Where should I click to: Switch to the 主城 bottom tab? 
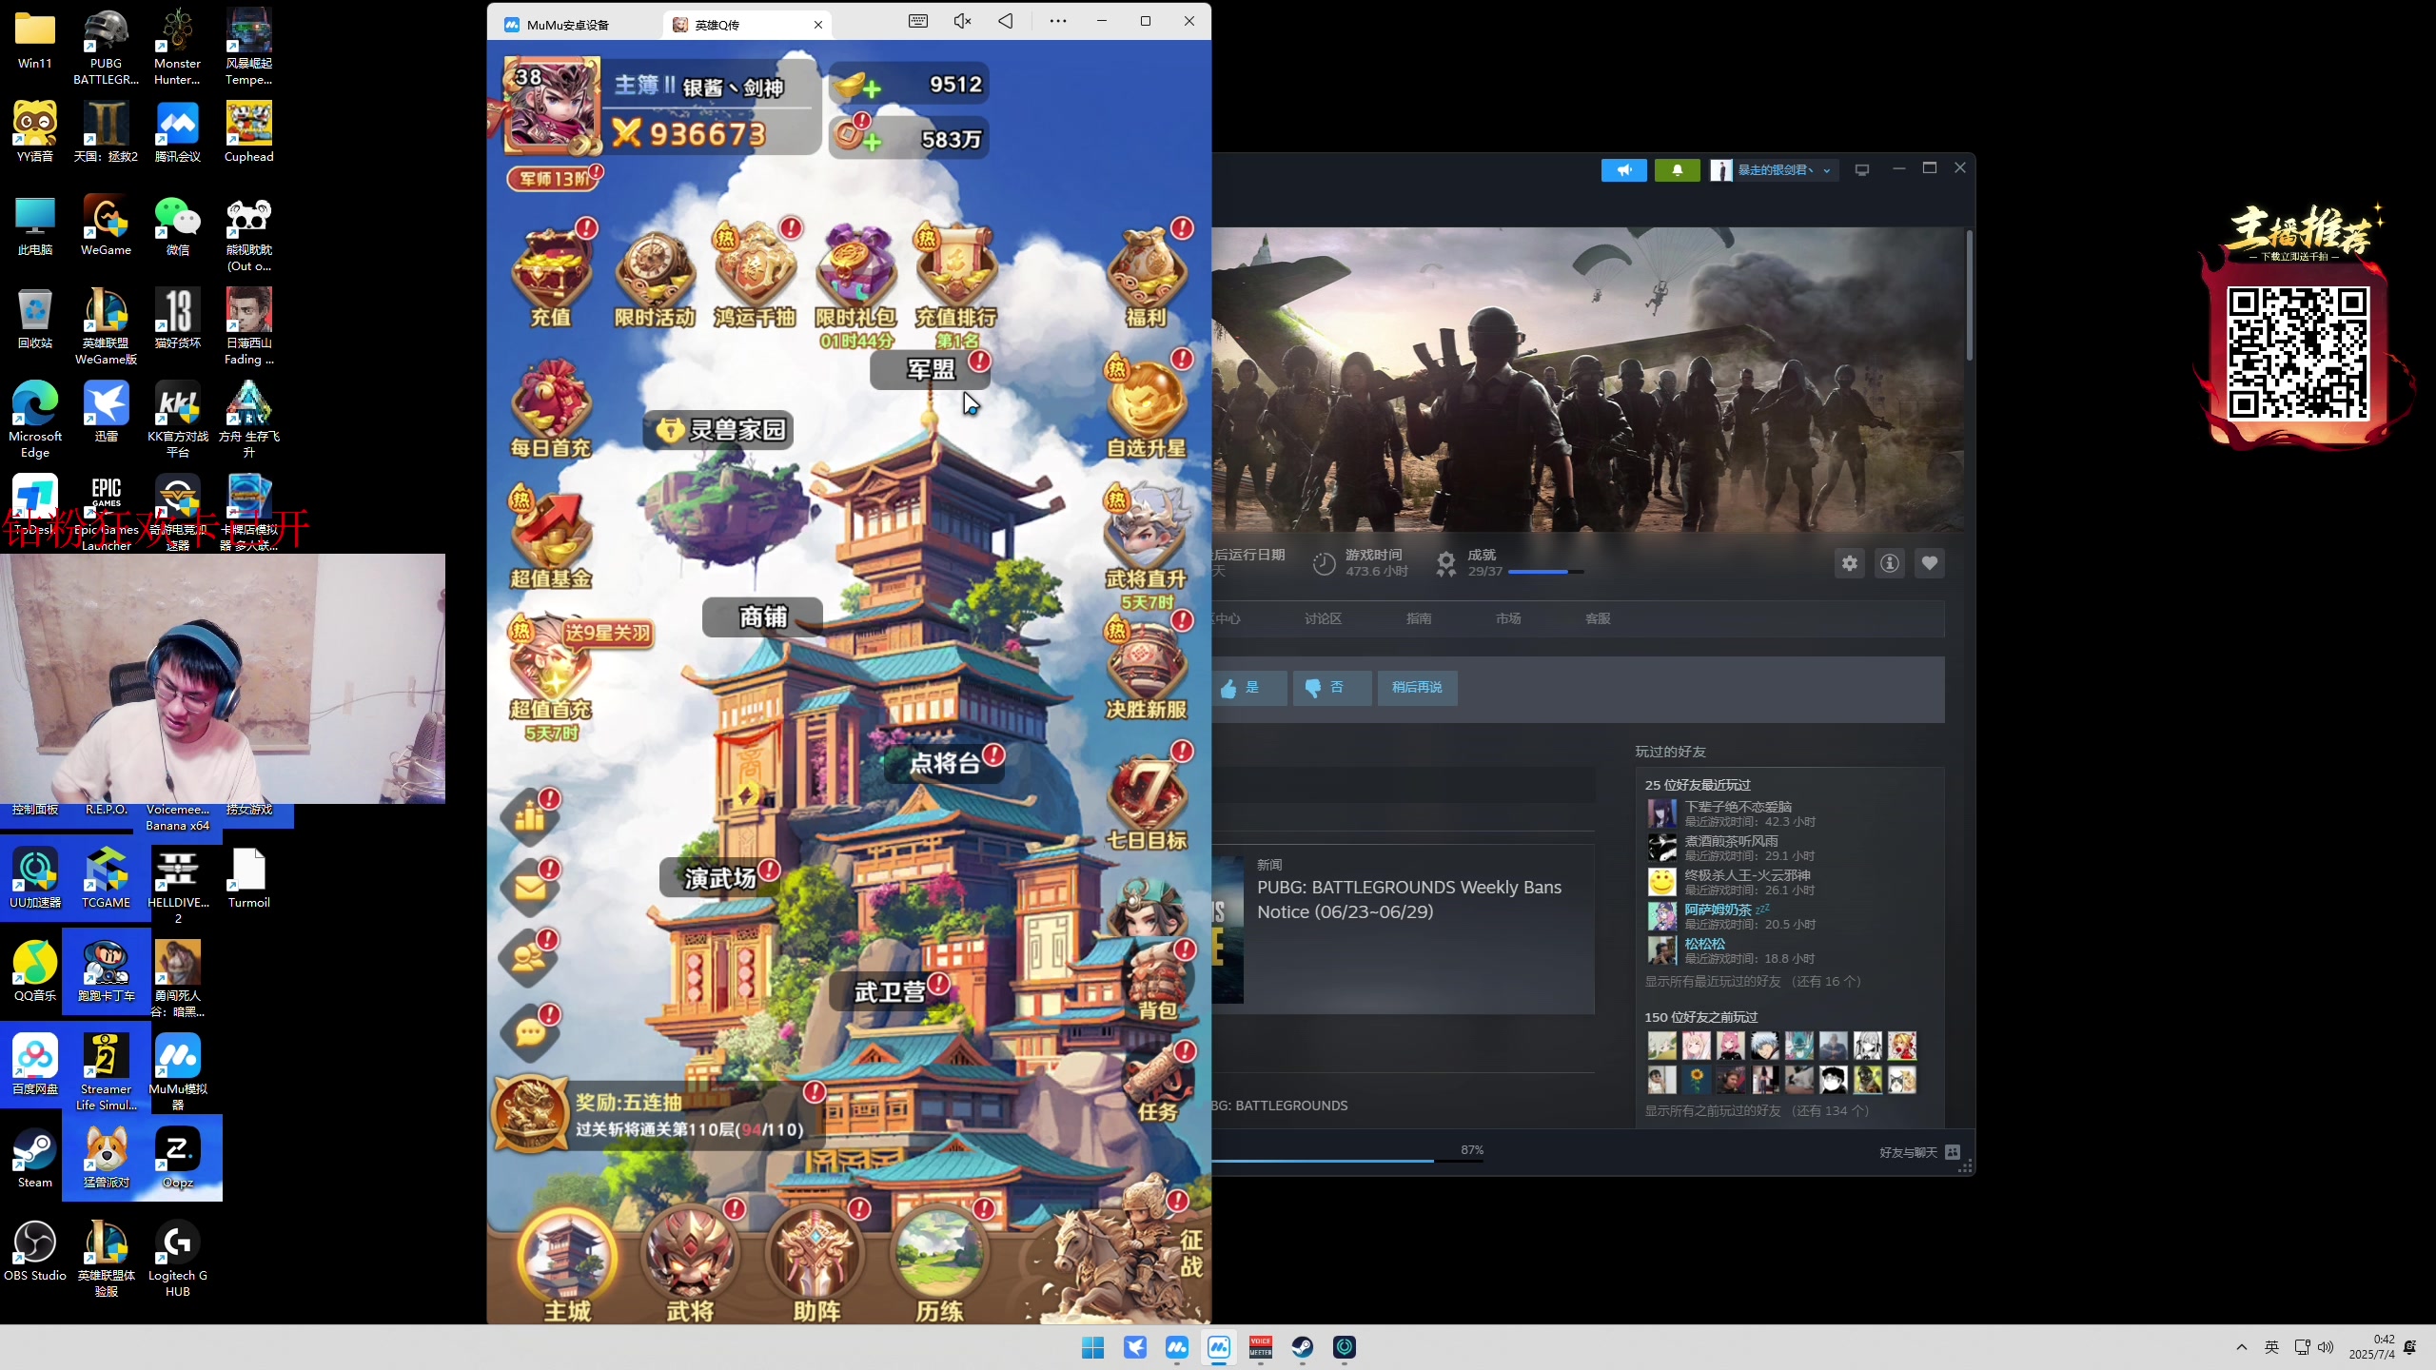[x=567, y=1265]
